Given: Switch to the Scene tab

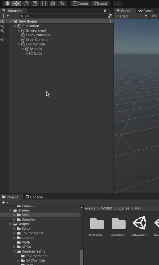Looking at the screenshot, I should click(x=125, y=11).
